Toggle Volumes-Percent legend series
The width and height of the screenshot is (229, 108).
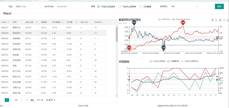point(181,19)
